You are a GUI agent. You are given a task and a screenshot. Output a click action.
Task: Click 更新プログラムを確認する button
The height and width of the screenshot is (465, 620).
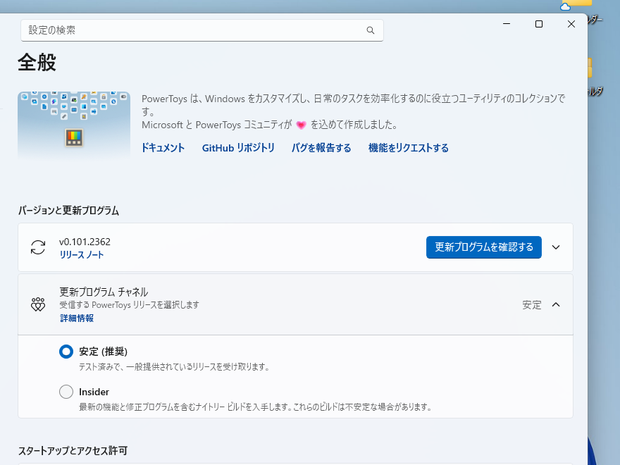point(483,247)
